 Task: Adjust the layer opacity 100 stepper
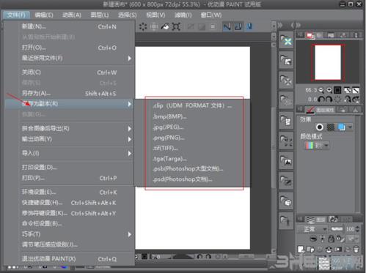coord(357,229)
